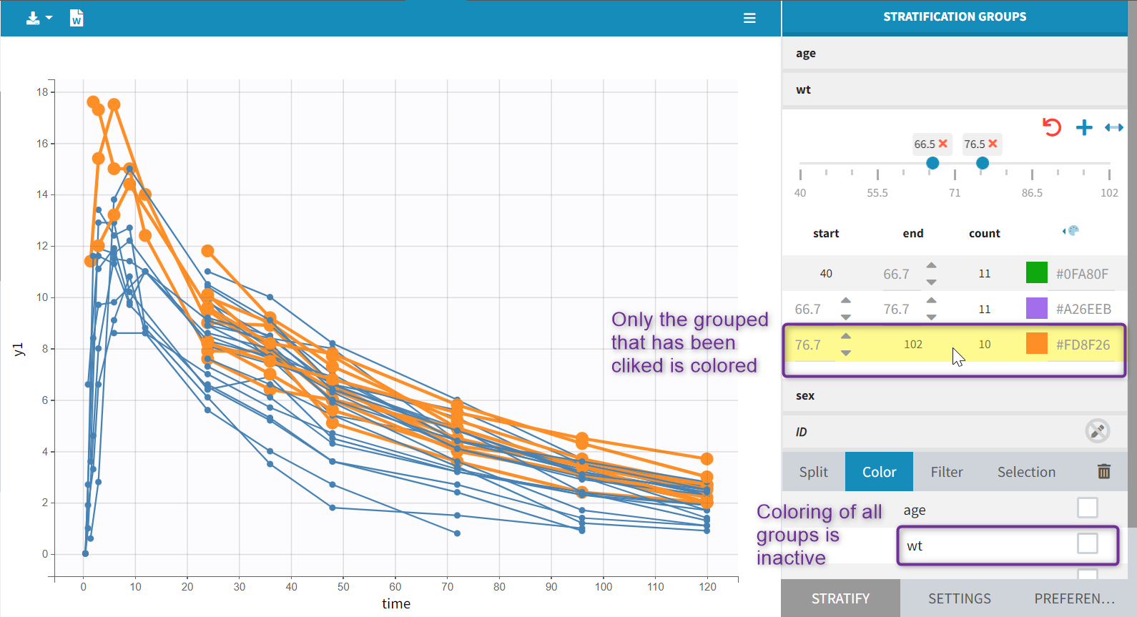The image size is (1137, 617).
Task: Switch to the Filter tab
Action: 946,472
